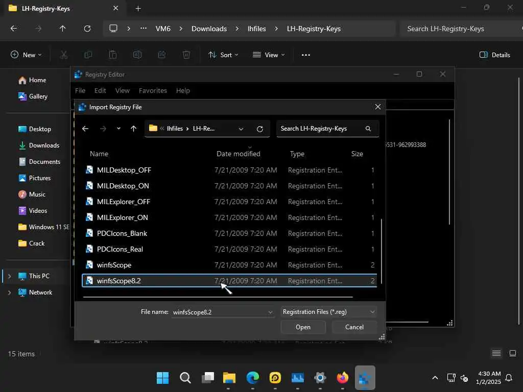The height and width of the screenshot is (392, 523).
Task: Expand the address path dropdown in Import dialog
Action: tap(241, 129)
